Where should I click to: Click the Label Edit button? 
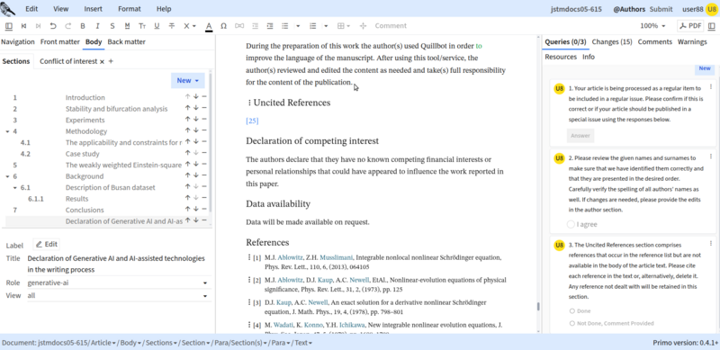[47, 245]
